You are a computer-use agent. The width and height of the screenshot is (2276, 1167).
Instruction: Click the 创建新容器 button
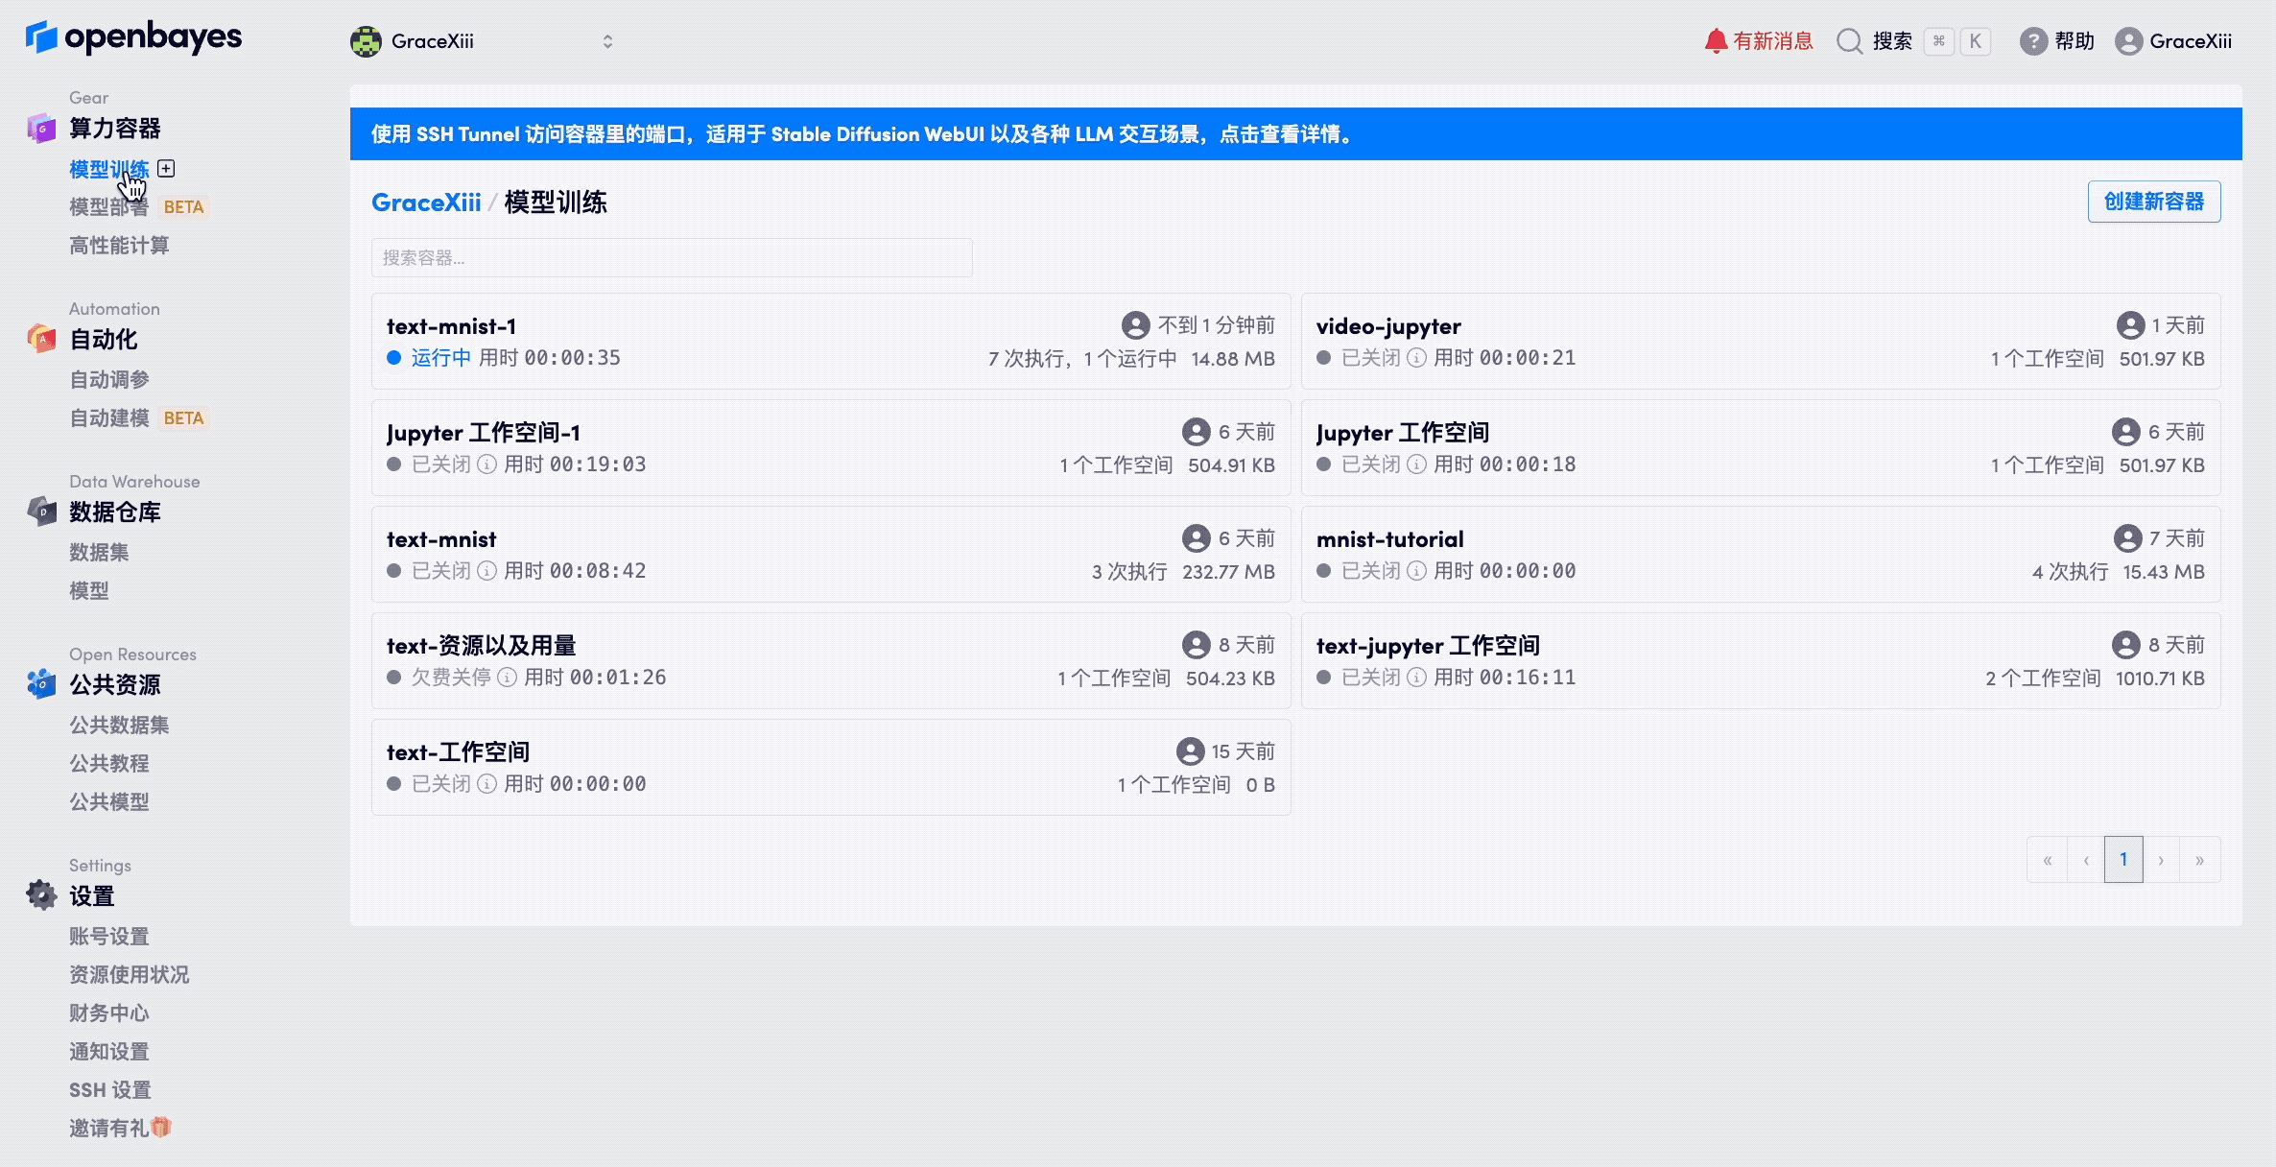(x=2154, y=202)
